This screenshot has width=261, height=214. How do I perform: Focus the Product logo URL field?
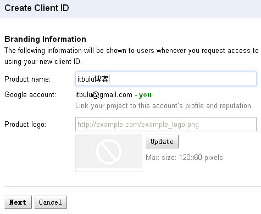(x=166, y=124)
